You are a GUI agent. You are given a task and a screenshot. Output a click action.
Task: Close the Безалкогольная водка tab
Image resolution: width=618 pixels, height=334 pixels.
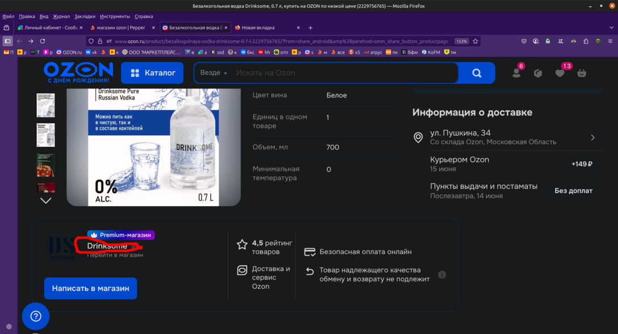226,28
